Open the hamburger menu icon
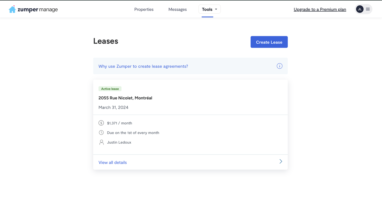The height and width of the screenshot is (214, 382). coord(368,9)
